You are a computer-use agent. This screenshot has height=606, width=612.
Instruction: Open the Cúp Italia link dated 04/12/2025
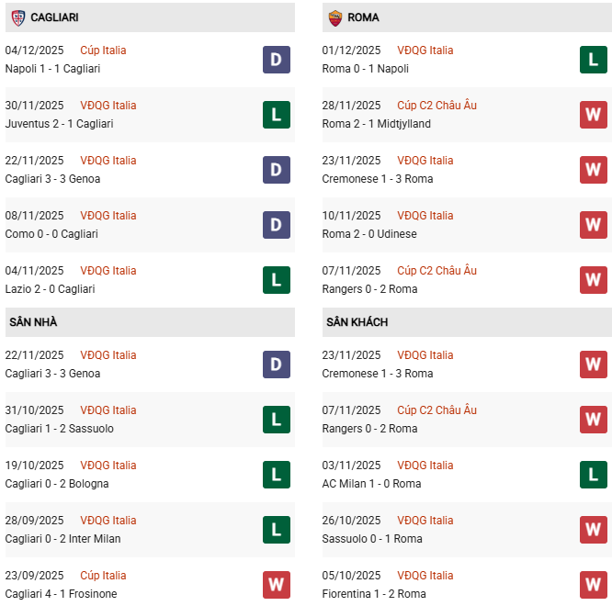103,50
